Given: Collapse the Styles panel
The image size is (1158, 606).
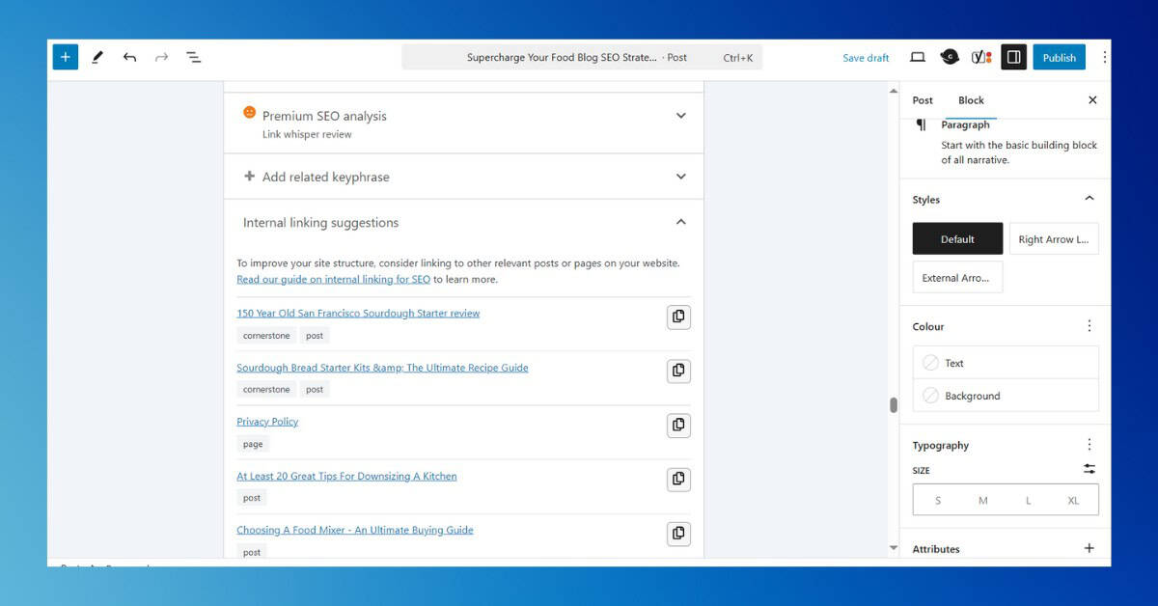Looking at the screenshot, I should coord(1089,199).
